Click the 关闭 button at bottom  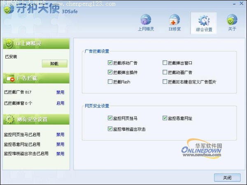tap(227, 178)
